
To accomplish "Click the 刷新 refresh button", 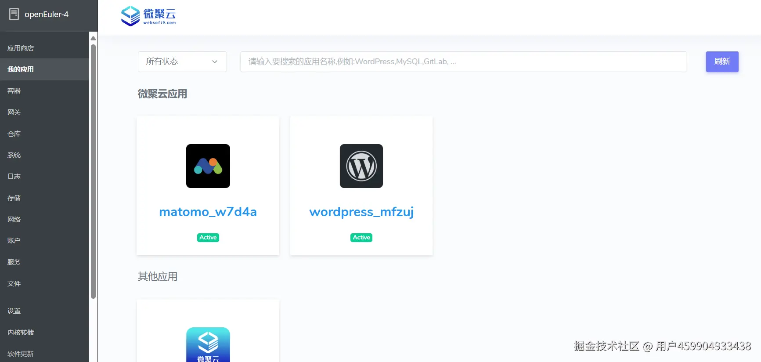I will [x=722, y=62].
